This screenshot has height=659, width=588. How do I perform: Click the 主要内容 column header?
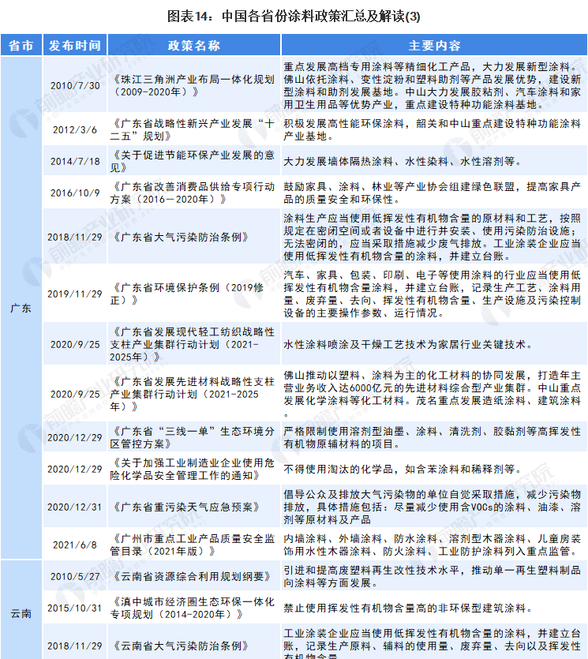point(433,45)
